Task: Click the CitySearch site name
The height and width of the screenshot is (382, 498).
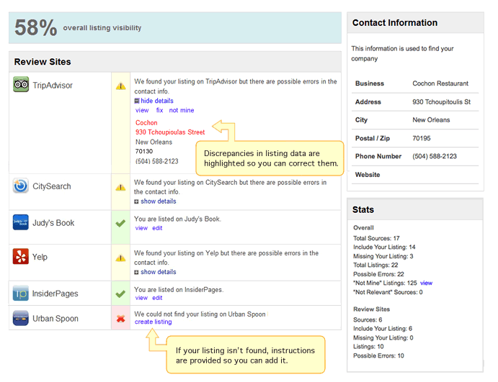Action: [x=52, y=186]
